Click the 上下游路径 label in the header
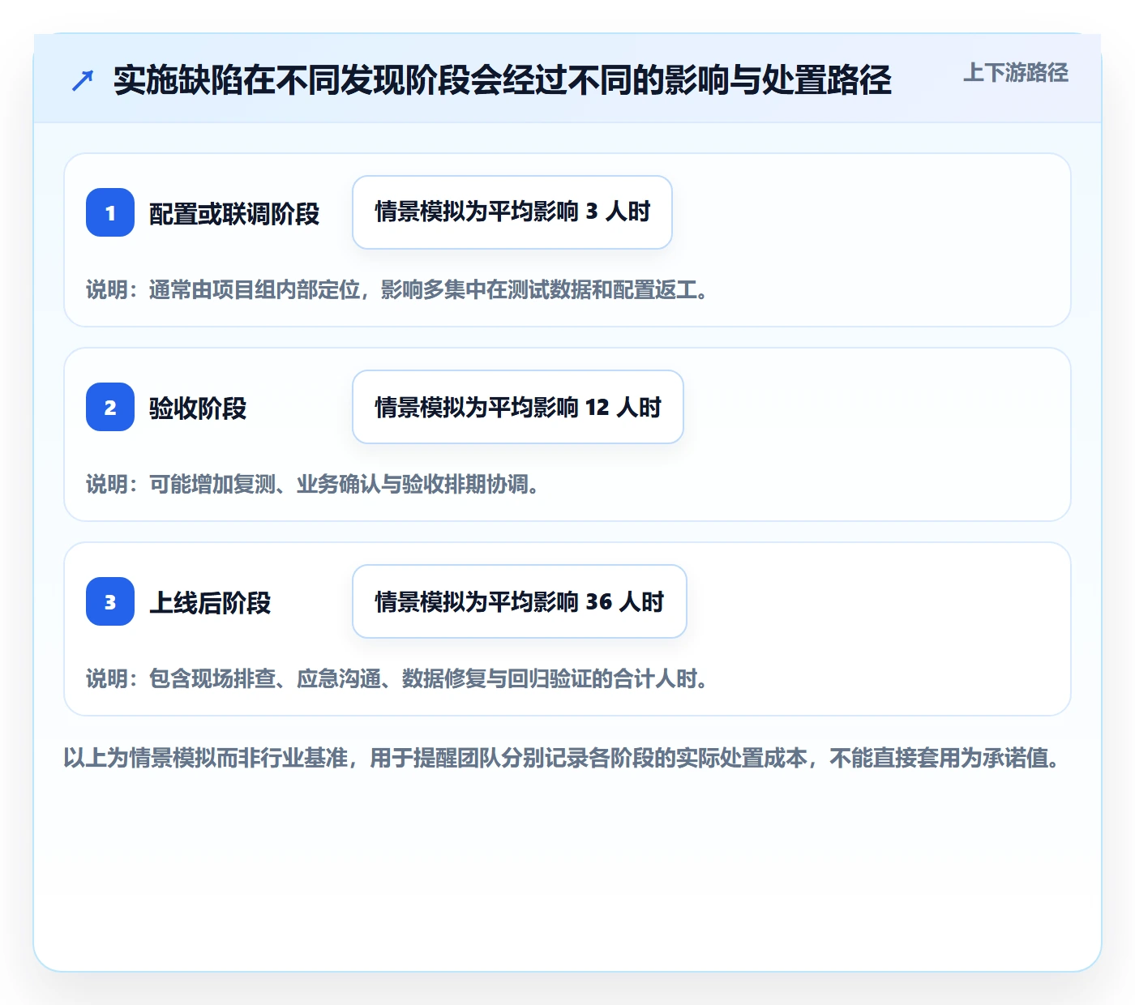This screenshot has width=1135, height=1005. 1015,73
